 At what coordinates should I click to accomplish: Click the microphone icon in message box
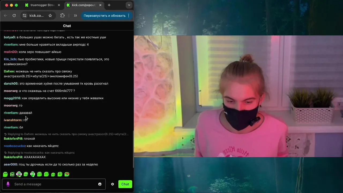(8, 184)
